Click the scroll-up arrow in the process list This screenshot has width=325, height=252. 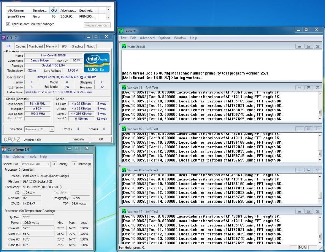click(108, 10)
